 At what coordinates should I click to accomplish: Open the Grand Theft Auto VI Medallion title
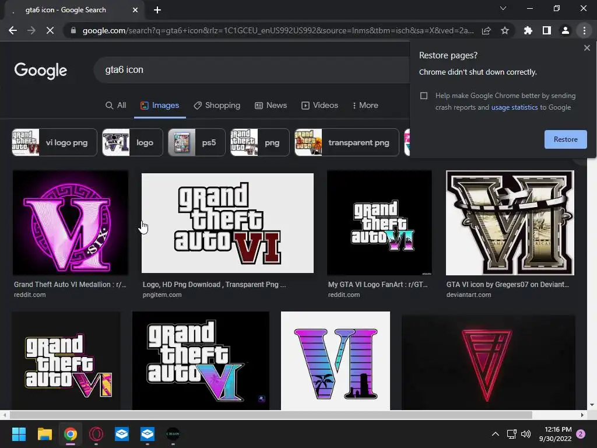(70, 285)
